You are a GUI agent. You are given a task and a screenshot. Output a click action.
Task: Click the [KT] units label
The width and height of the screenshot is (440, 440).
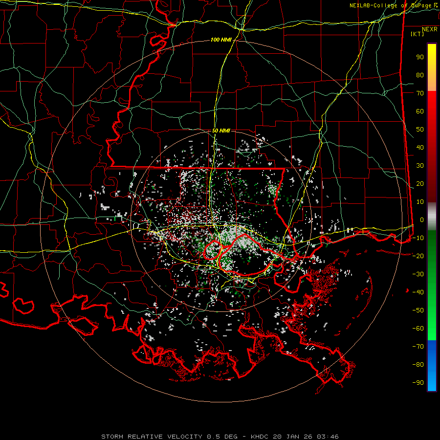coord(417,34)
